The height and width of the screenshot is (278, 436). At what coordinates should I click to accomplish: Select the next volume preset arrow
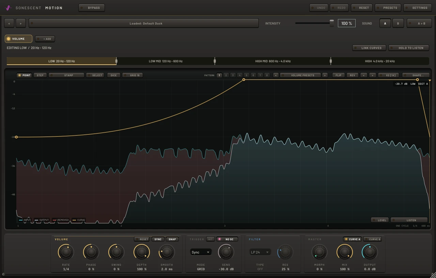pos(325,75)
